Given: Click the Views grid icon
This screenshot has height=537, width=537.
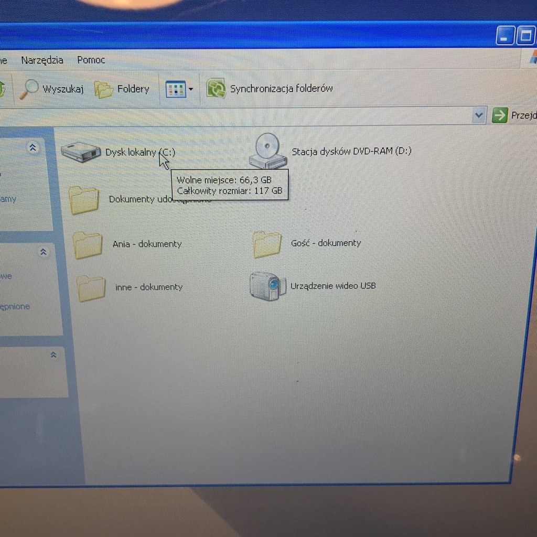Looking at the screenshot, I should pyautogui.click(x=175, y=89).
